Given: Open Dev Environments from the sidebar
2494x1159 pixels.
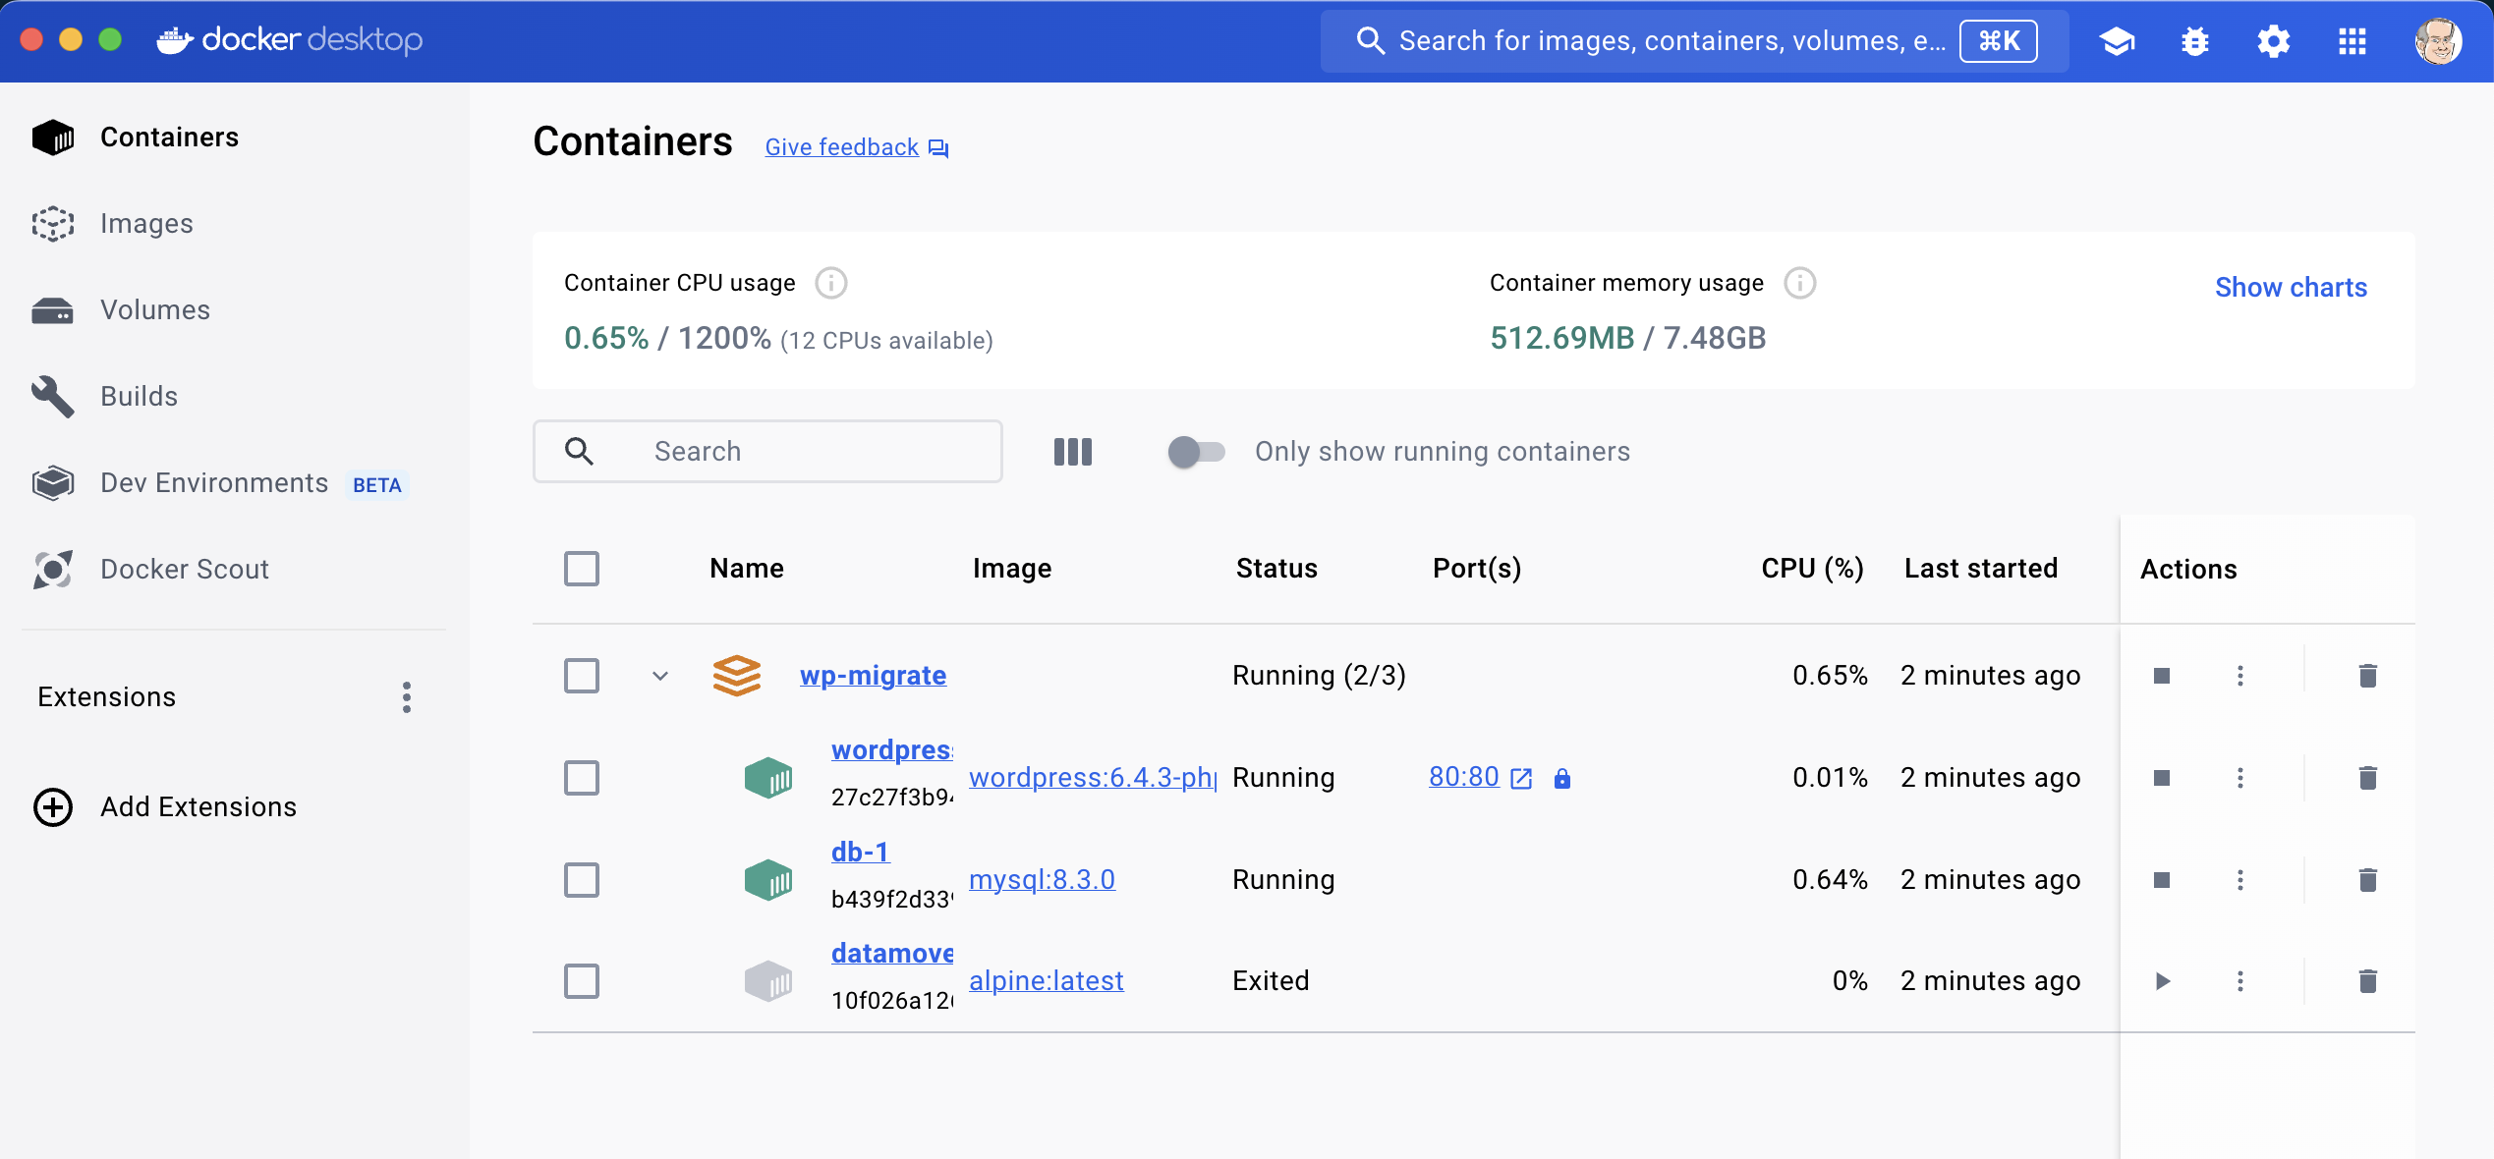Looking at the screenshot, I should pyautogui.click(x=213, y=482).
